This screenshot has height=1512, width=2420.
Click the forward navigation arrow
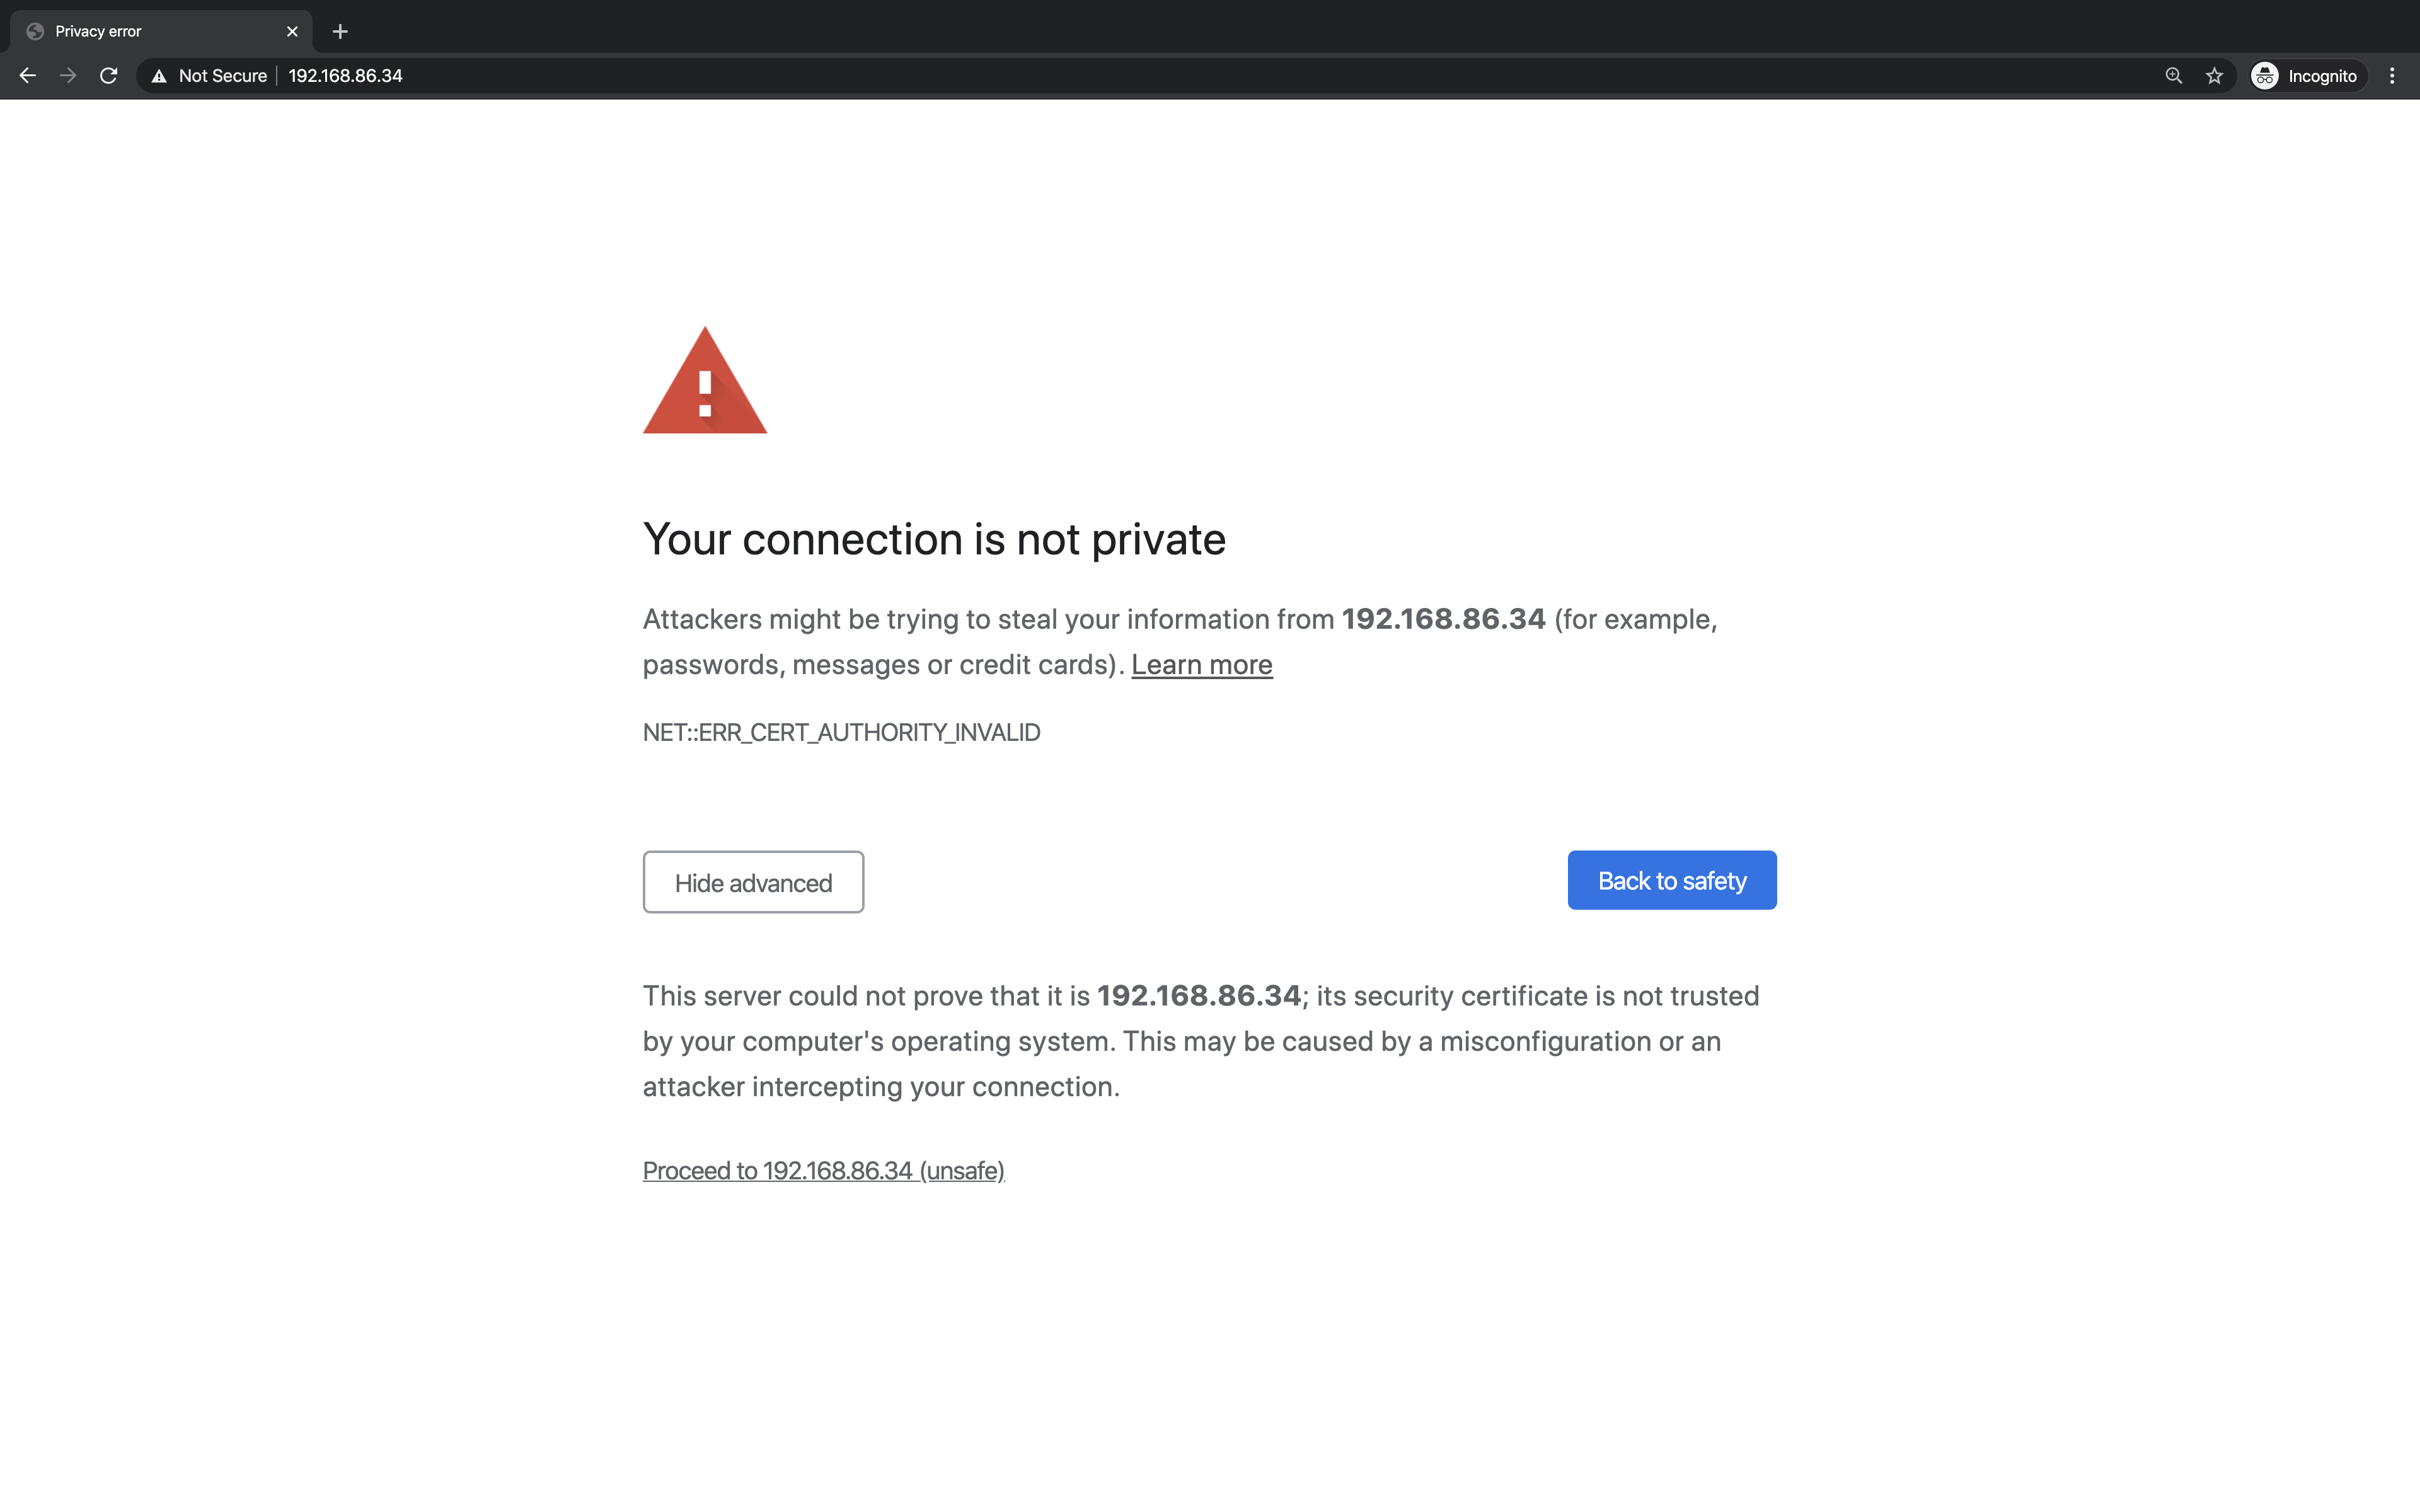68,76
